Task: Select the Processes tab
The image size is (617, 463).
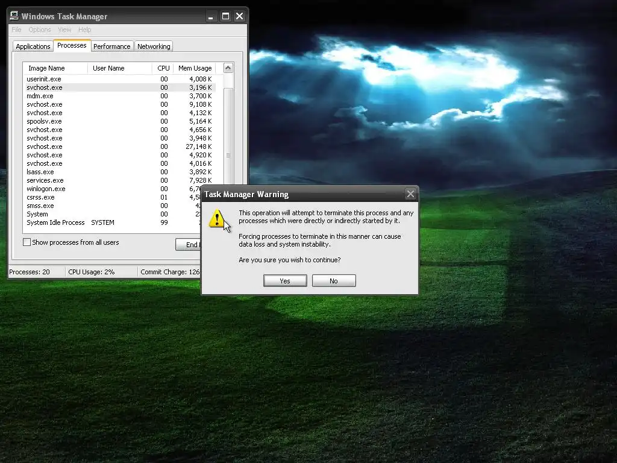Action: 72,46
